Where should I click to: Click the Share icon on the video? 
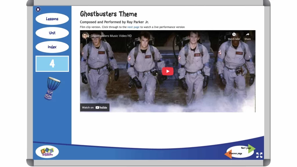[247, 35]
